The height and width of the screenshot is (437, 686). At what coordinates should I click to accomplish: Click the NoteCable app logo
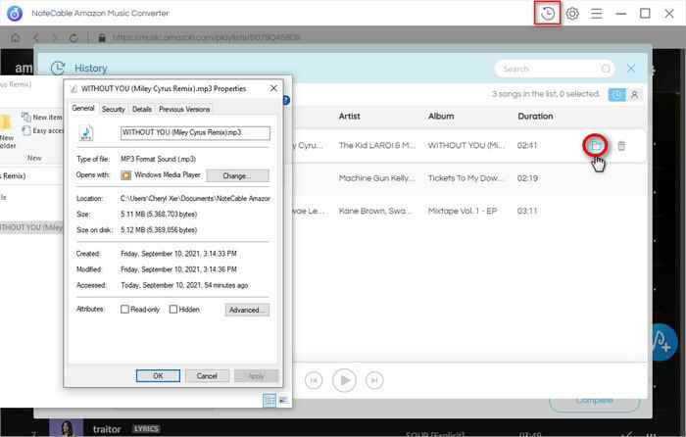coord(15,14)
